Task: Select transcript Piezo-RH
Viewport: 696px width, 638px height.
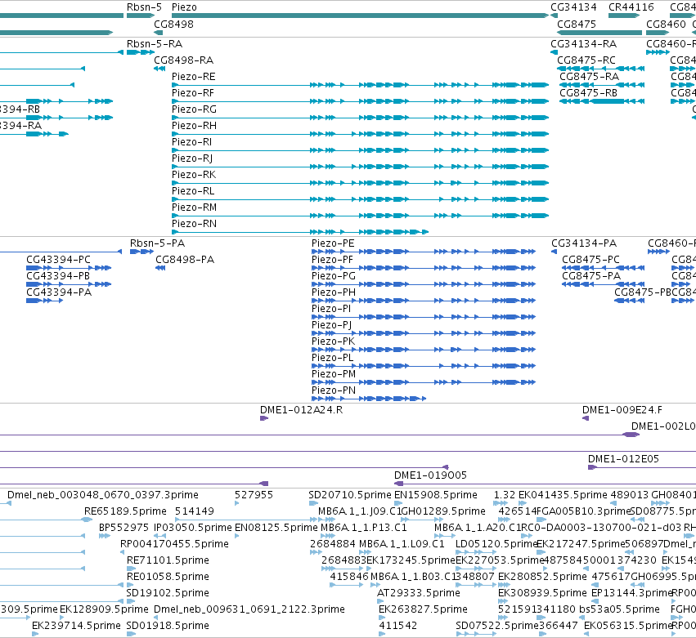Action: tap(194, 126)
